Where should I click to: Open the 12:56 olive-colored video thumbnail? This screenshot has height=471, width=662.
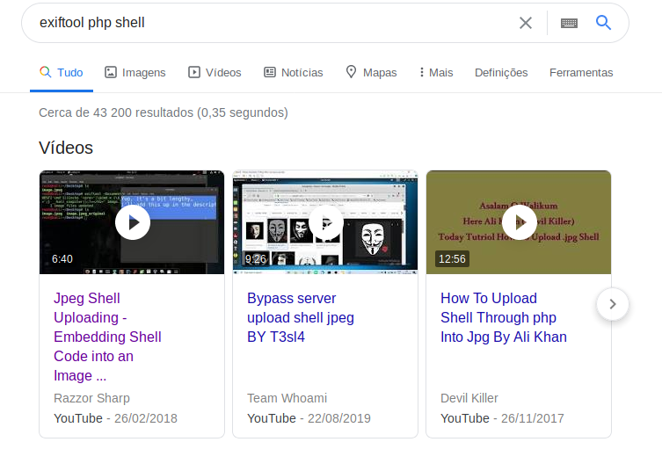[519, 222]
